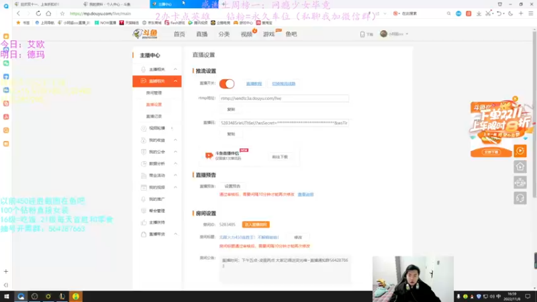Click the plus icon in the left browser sidebar
Screen dimensions: 537x302
point(6,272)
